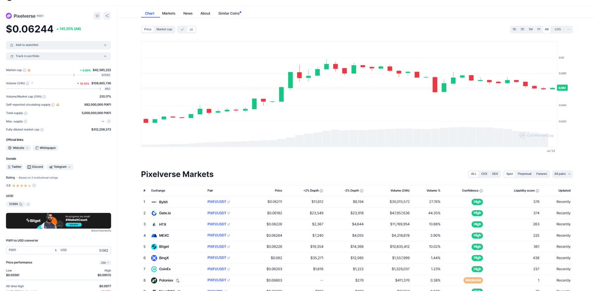Set chart range to All
Screen dimensions: 594x291
(547, 30)
